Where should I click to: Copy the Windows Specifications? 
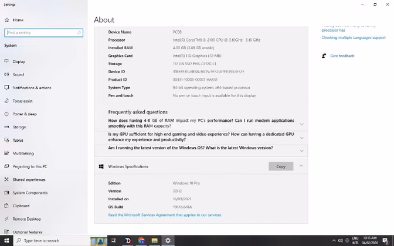(x=281, y=166)
